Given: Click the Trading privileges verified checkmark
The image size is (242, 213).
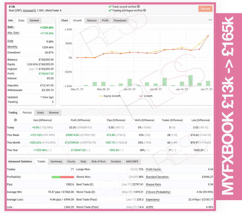Looking at the screenshot, I should tap(110, 10).
